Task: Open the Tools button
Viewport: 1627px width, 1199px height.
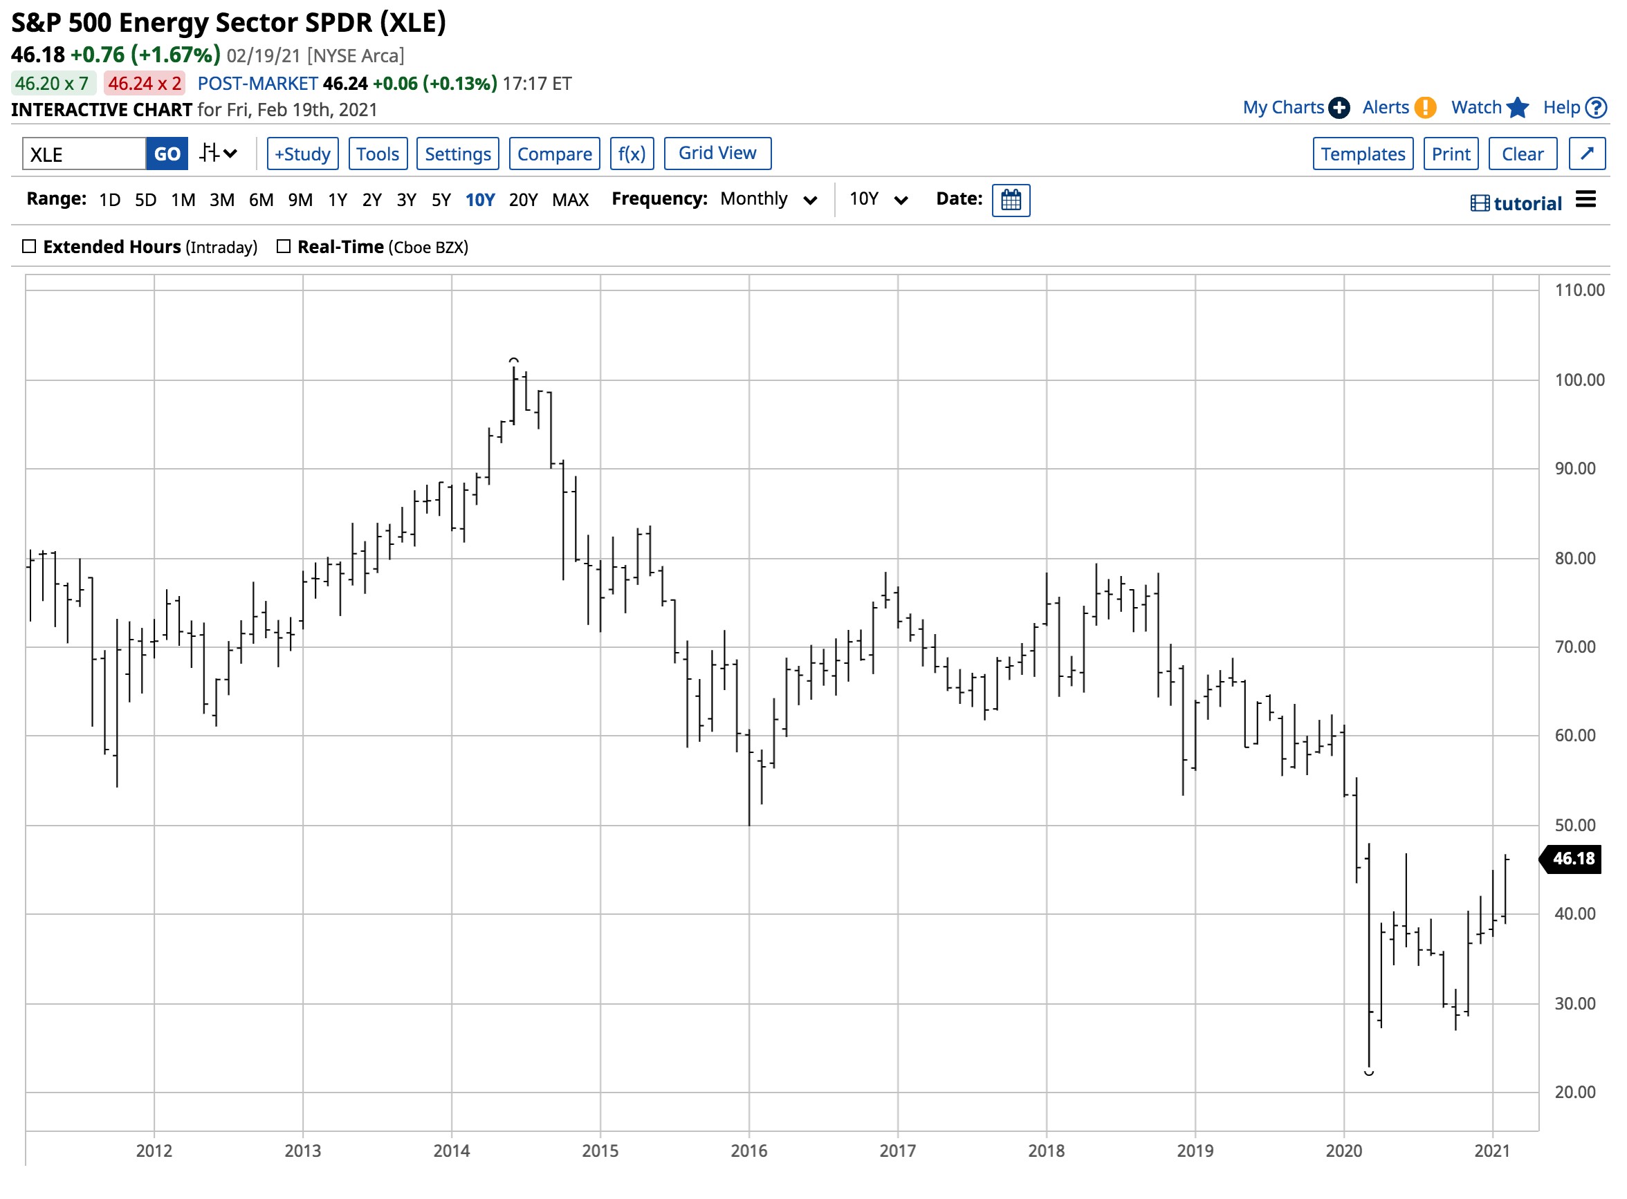Action: point(378,154)
